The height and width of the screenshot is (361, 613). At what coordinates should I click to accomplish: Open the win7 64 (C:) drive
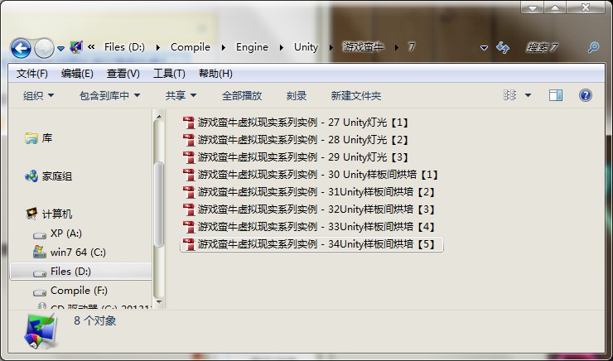(78, 253)
